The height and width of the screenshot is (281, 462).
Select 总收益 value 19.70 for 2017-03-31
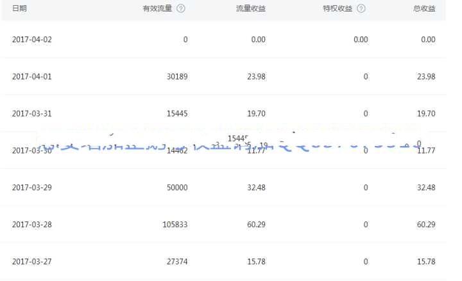pos(426,113)
